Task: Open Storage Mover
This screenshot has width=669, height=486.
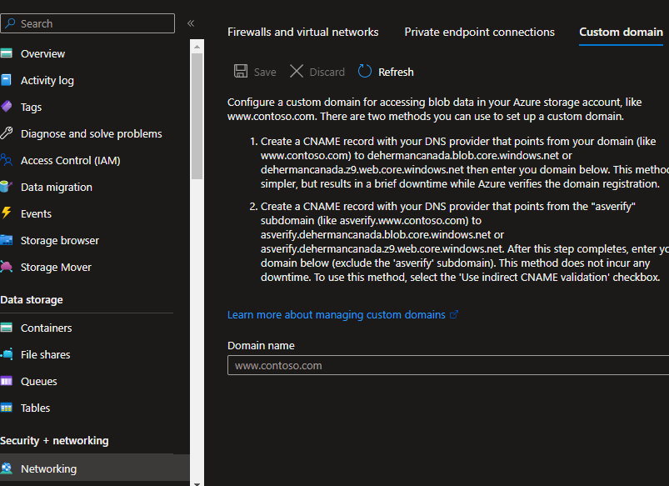Action: tap(56, 266)
